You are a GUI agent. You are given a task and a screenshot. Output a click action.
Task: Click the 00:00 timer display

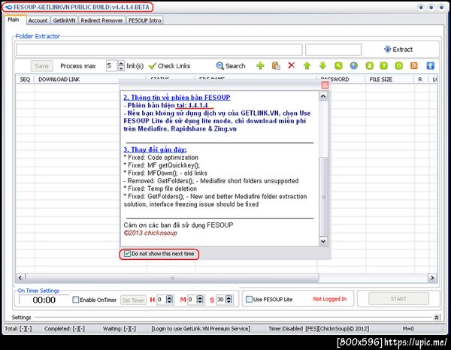pos(44,300)
